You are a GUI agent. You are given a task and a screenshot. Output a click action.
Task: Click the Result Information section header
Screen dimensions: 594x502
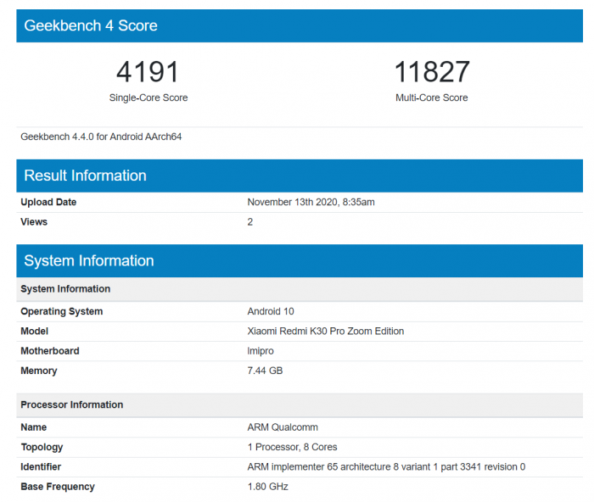(x=85, y=176)
